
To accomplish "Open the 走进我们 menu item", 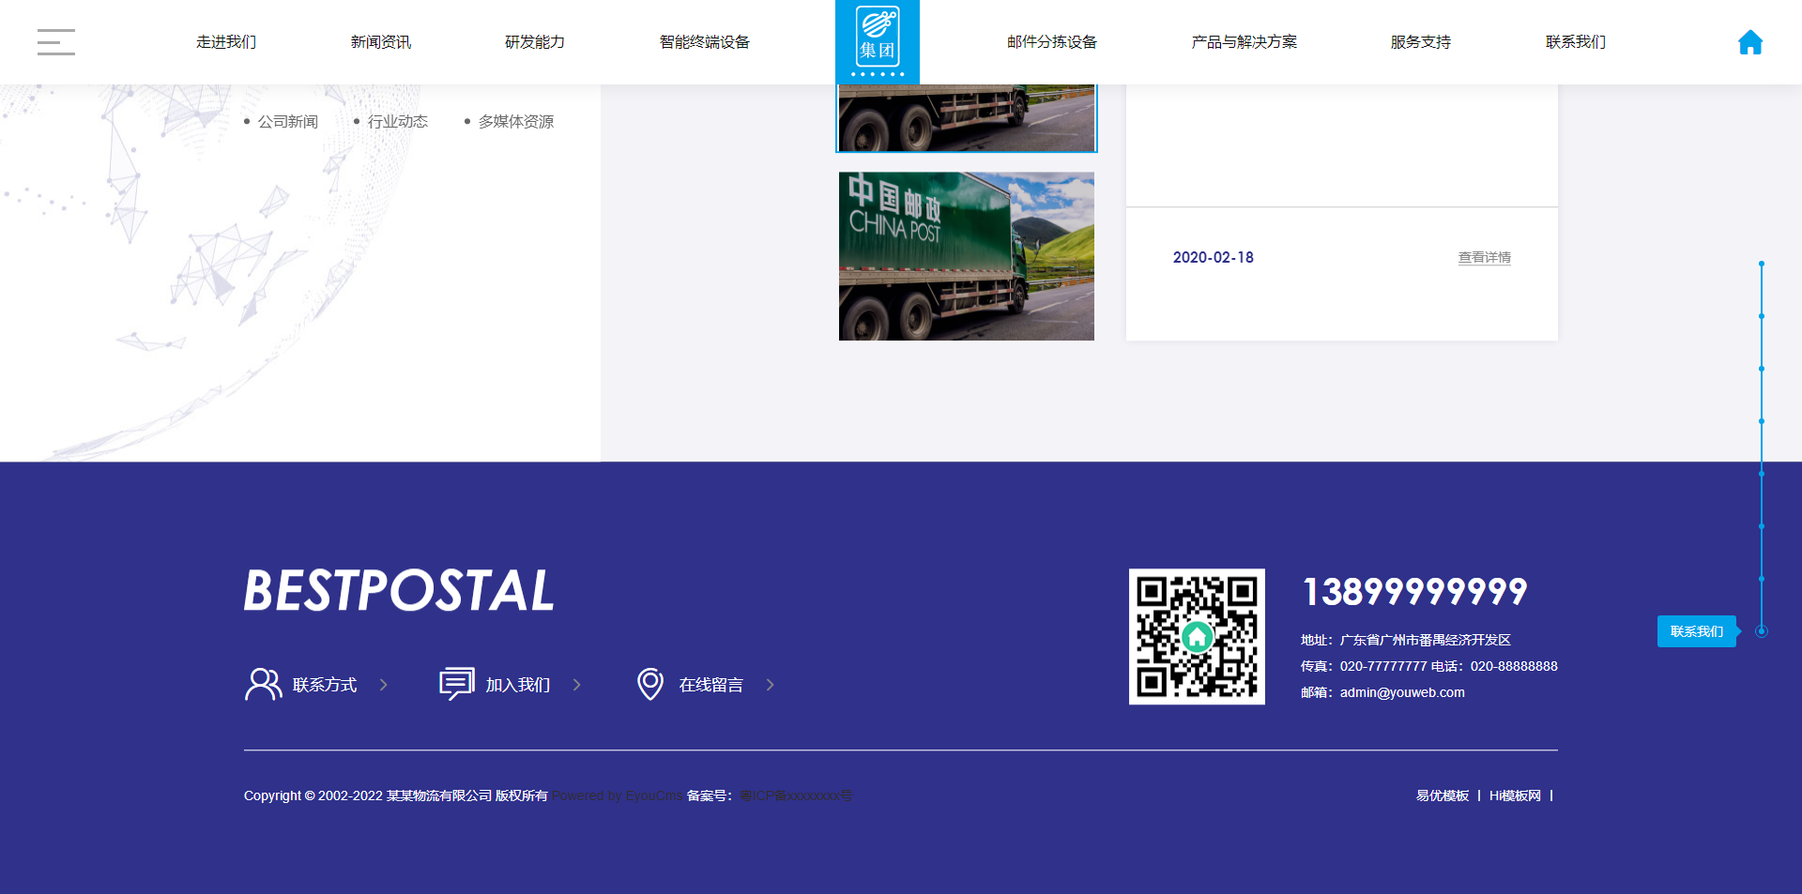I will click(x=226, y=42).
